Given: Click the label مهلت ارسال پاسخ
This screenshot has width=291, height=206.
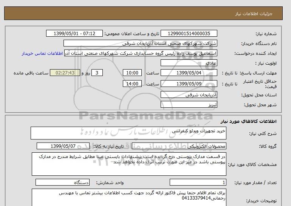Looking at the screenshot, I should pyautogui.click(x=258, y=73).
